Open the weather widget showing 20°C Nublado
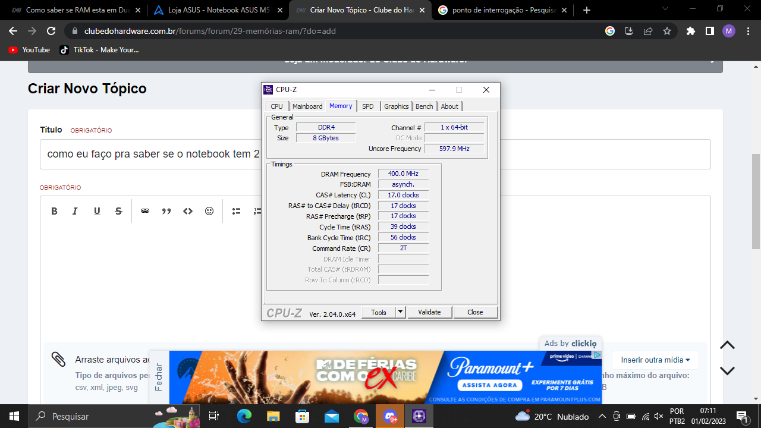The height and width of the screenshot is (428, 761). tap(552, 416)
